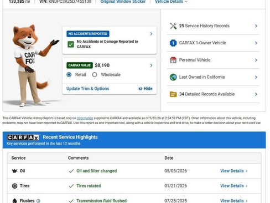Image resolution: width=270 pixels, height=203 pixels.
Task: Click the house icon for Personal Vehicle
Action: point(173,60)
